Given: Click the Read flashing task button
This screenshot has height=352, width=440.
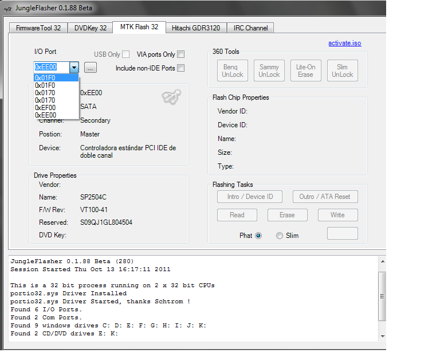Looking at the screenshot, I should [237, 215].
